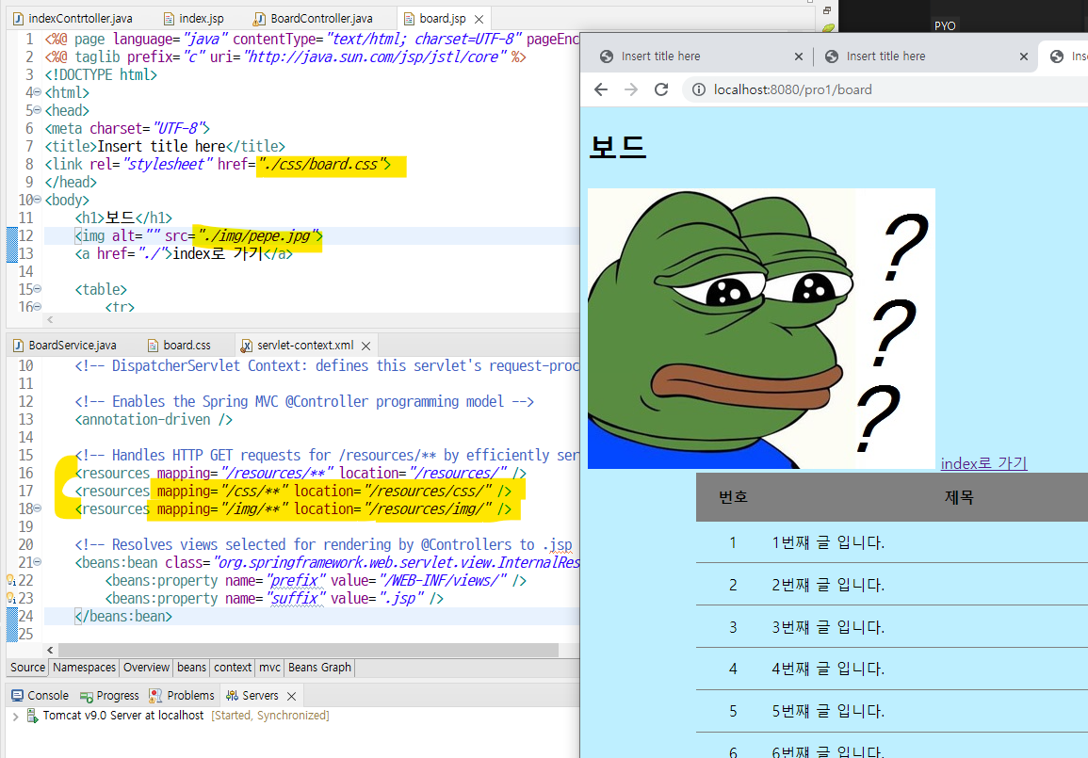Open the Beans Graph tab

pyautogui.click(x=319, y=668)
